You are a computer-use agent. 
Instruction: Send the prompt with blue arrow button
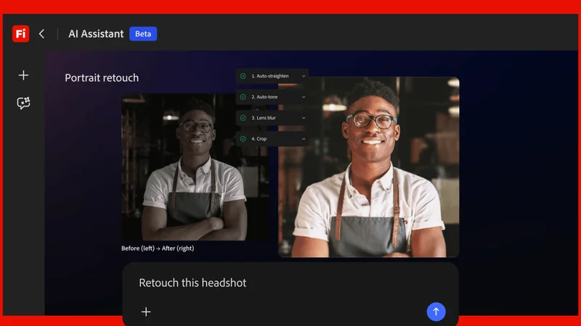click(x=436, y=312)
